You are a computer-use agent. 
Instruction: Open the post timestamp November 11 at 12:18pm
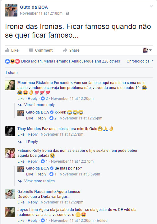pyautogui.click(x=41, y=13)
